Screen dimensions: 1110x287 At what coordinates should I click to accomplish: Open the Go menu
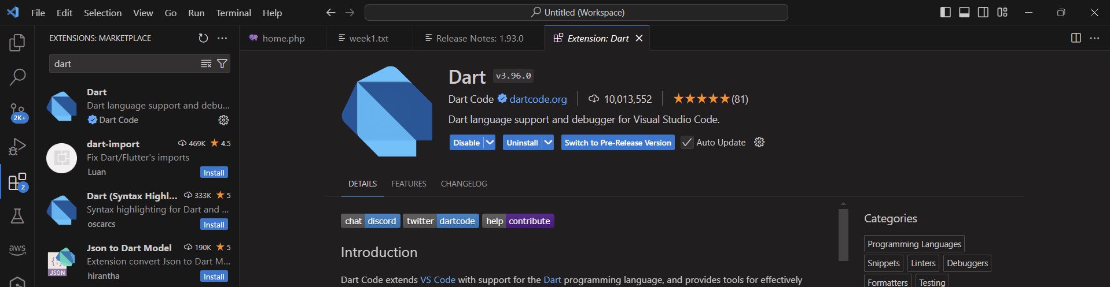coord(171,13)
